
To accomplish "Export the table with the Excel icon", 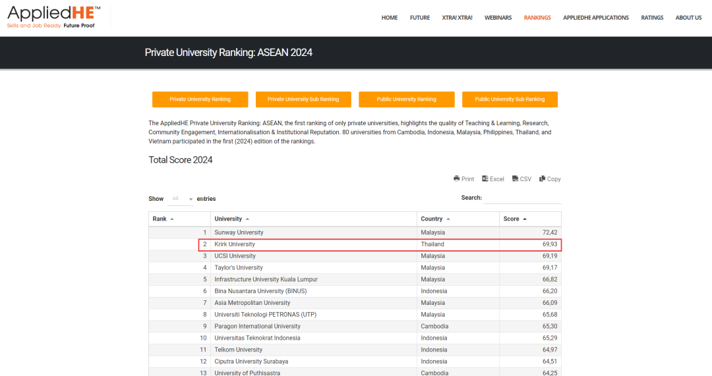I will coord(492,178).
